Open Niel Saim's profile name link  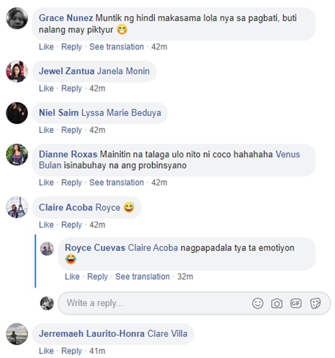click(x=59, y=113)
